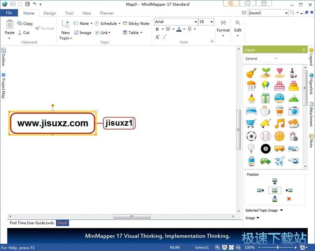This screenshot has width=315, height=251.
Task: Position image below the topic text
Action: [x=275, y=199]
